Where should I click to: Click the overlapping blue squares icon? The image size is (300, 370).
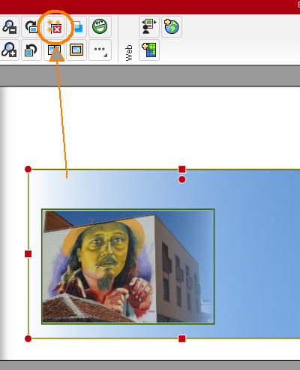78,26
